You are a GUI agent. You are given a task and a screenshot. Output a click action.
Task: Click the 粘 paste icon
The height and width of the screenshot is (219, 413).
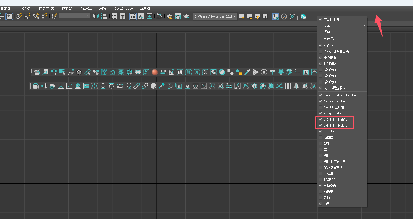pyautogui.click(x=187, y=86)
